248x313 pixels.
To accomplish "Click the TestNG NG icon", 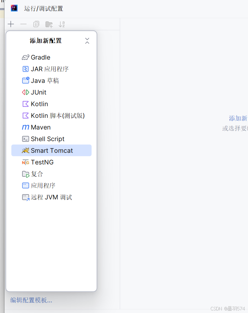I will (26, 162).
